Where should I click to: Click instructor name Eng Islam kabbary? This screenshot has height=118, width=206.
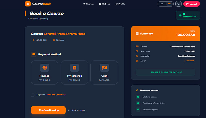(x=186, y=56)
